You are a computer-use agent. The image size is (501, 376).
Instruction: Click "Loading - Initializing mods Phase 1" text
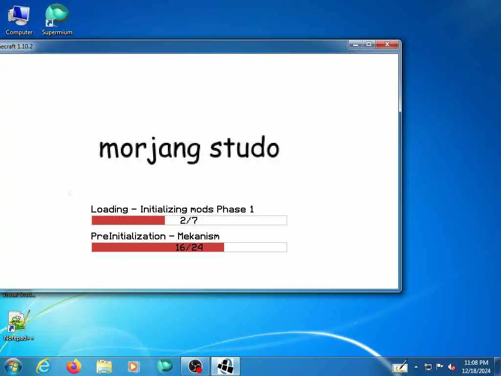172,210
